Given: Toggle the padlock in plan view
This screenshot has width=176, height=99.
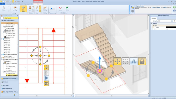Looking at the screenshot, I should click(x=47, y=83).
